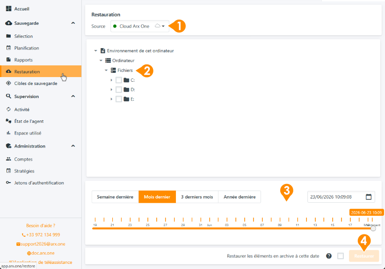The width and height of the screenshot is (385, 269).
Task: Click the Restaurer button
Action: (364, 256)
